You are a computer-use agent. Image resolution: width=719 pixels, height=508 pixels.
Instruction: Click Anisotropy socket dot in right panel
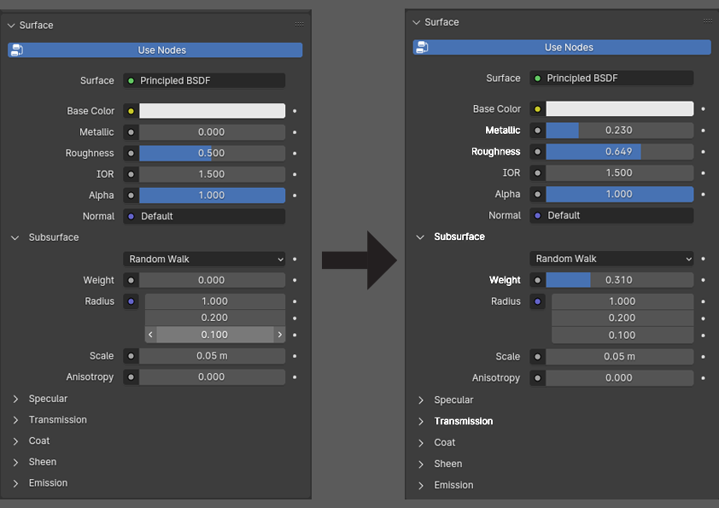537,377
